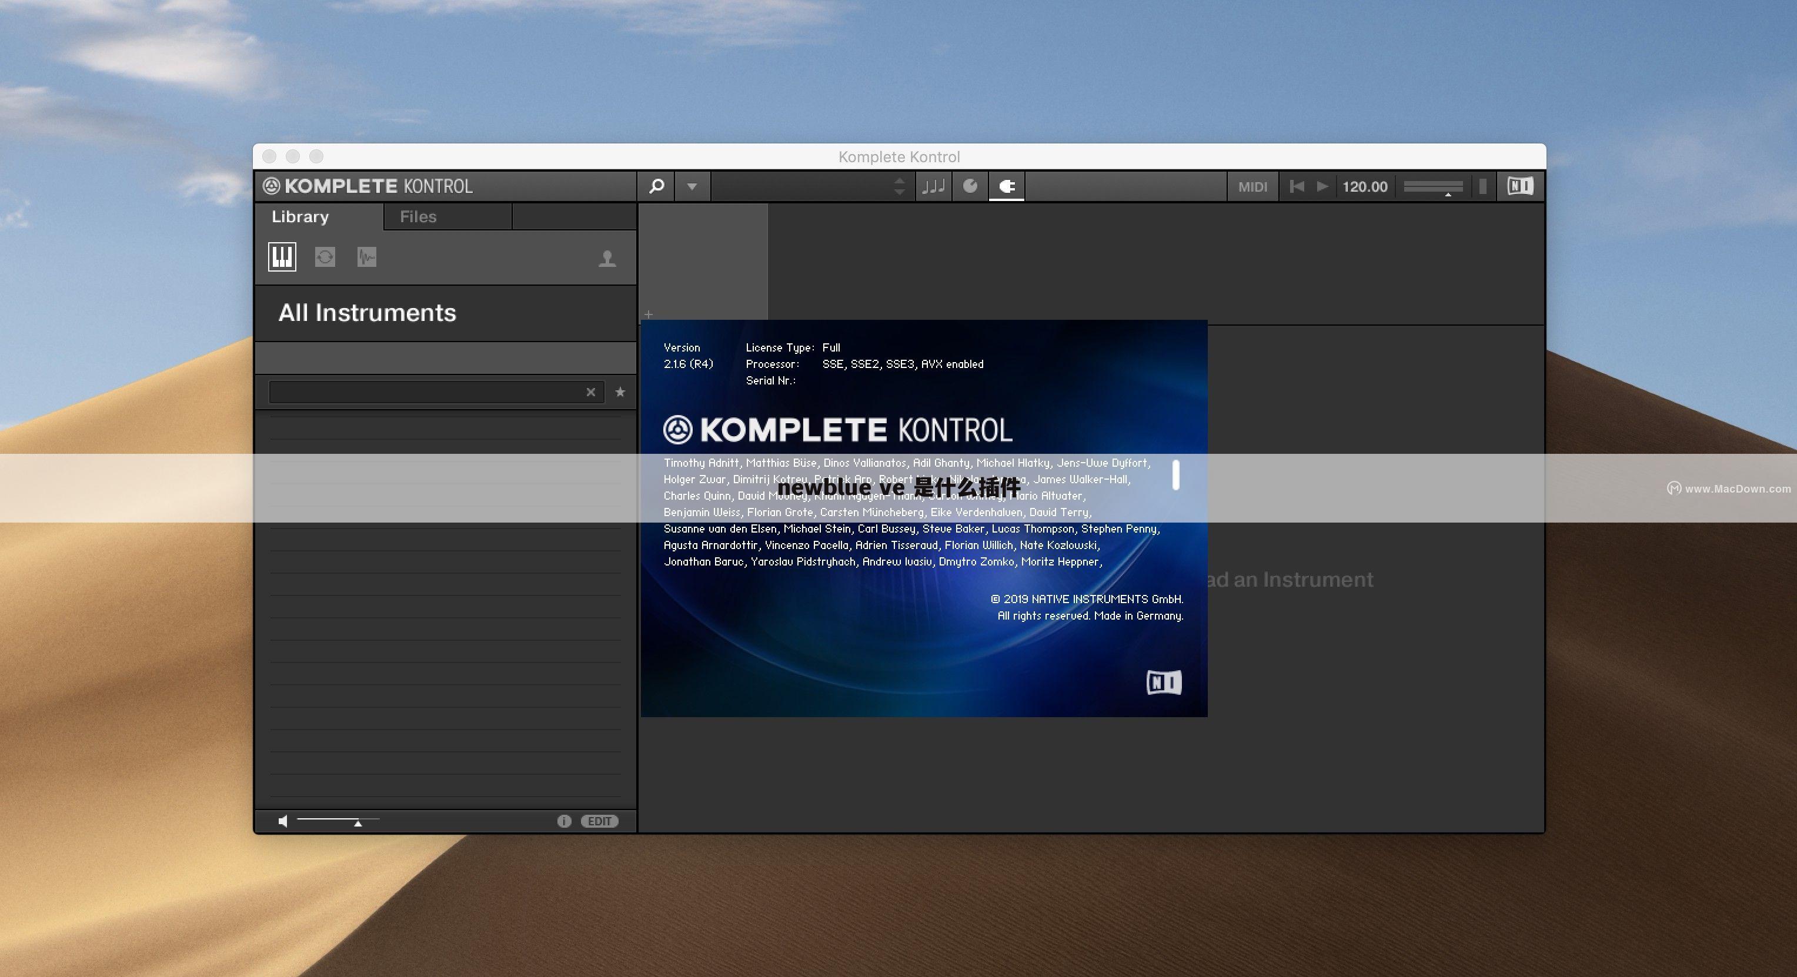
Task: Add a plug-in slot with plus icon
Action: pyautogui.click(x=648, y=314)
